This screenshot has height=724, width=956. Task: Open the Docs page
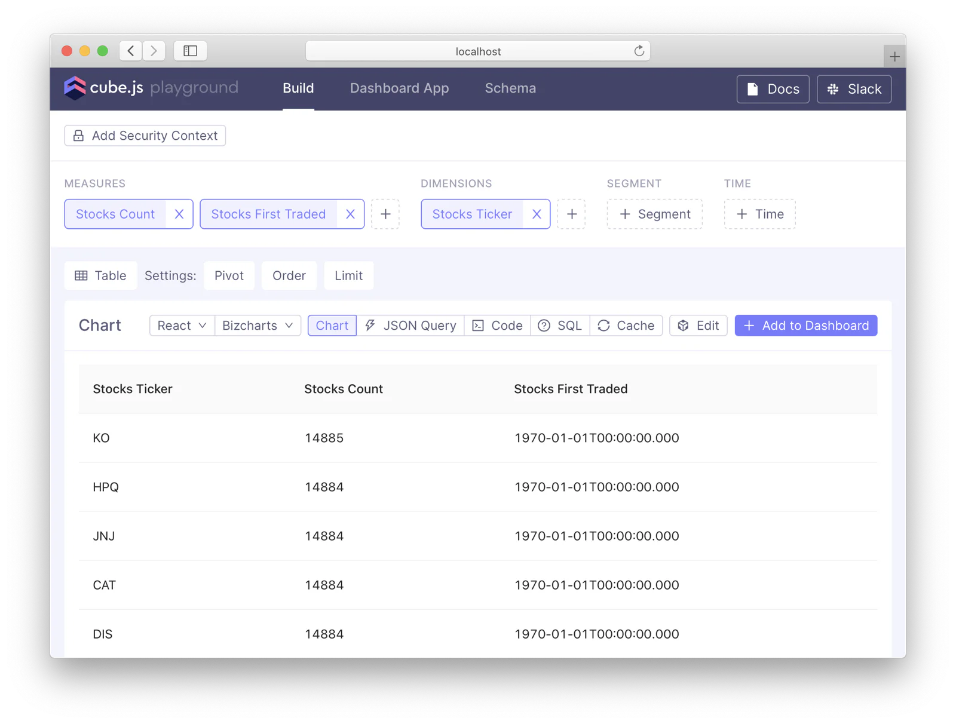pyautogui.click(x=773, y=89)
